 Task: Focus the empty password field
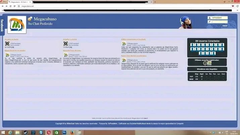click(x=220, y=22)
